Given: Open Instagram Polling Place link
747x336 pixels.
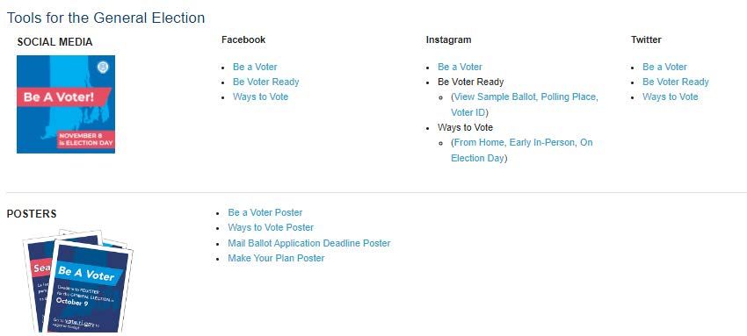Looking at the screenshot, I should pyautogui.click(x=569, y=97).
